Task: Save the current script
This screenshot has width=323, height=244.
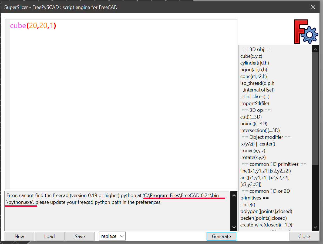Action: [x=80, y=236]
